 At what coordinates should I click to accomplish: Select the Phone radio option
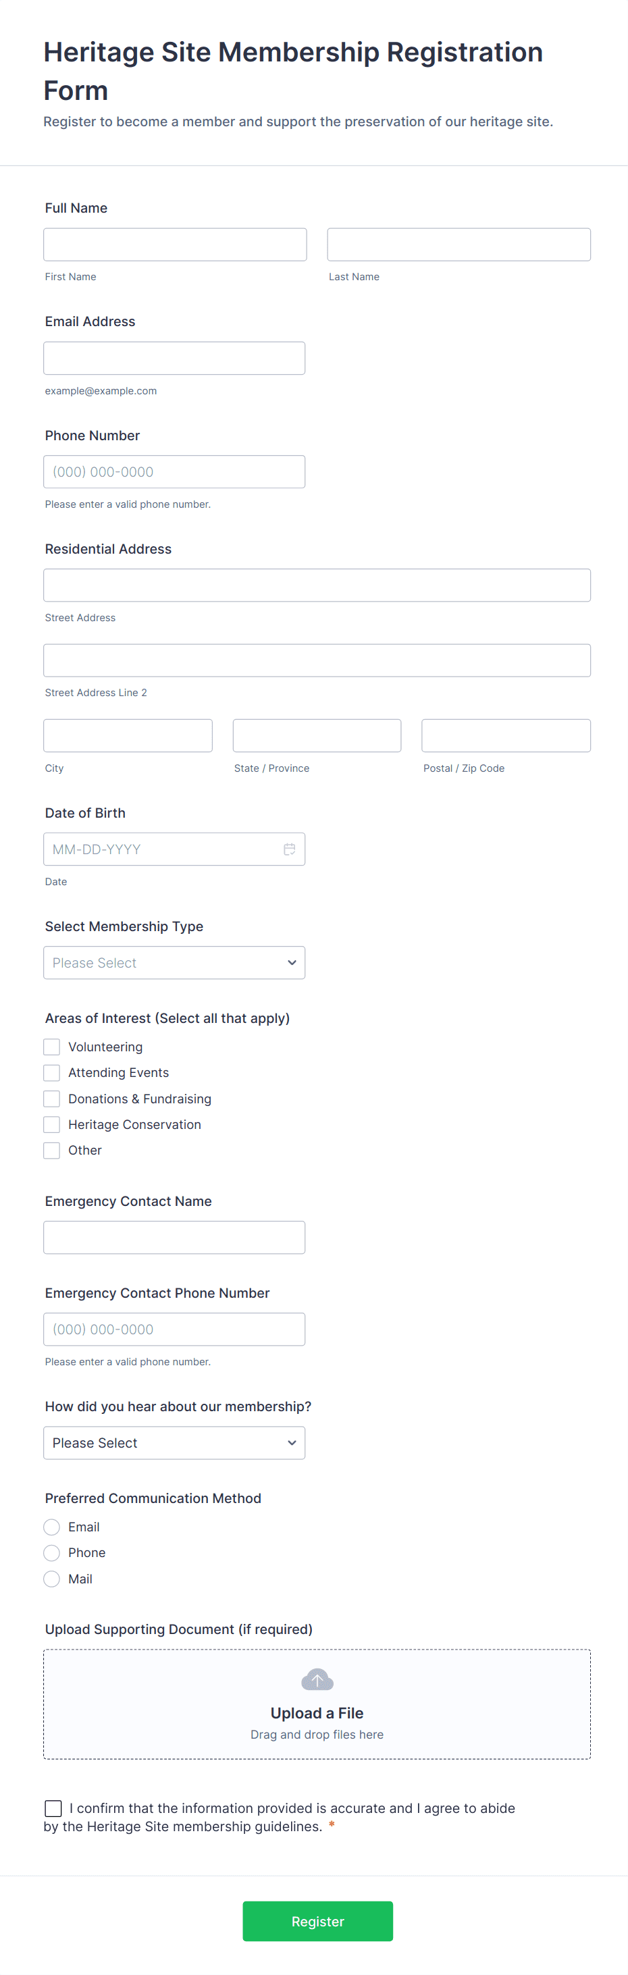(51, 1552)
